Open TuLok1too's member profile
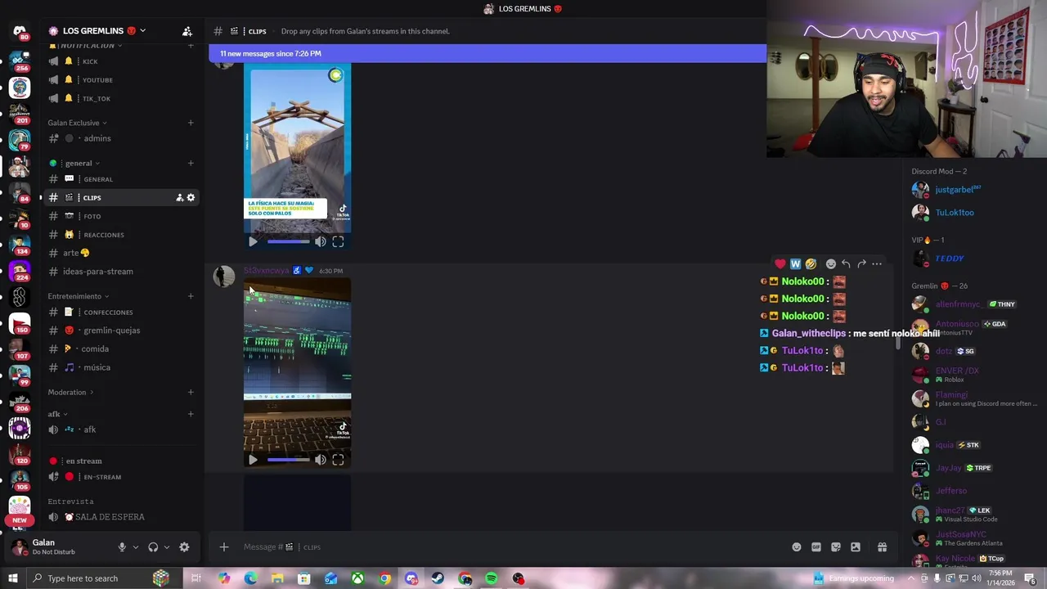Image resolution: width=1047 pixels, height=589 pixels. (x=973, y=213)
